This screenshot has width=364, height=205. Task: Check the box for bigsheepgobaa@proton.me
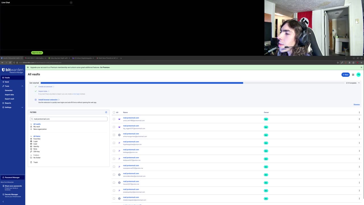114,143
